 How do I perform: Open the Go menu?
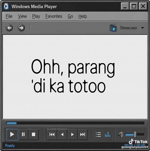tap(70, 16)
